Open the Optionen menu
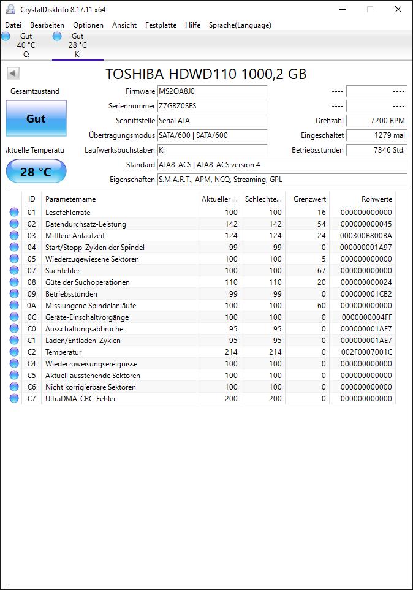413x590 pixels. click(x=88, y=25)
